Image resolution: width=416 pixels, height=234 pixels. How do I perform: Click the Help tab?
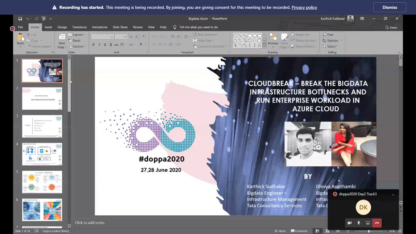(x=163, y=27)
